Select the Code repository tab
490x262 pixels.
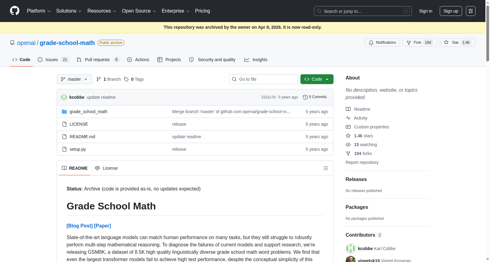tap(21, 60)
